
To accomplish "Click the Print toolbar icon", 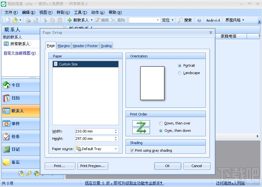I will pyautogui.click(x=28, y=20).
